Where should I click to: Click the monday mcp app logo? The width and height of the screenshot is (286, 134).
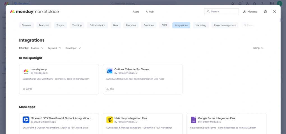(x=26, y=71)
